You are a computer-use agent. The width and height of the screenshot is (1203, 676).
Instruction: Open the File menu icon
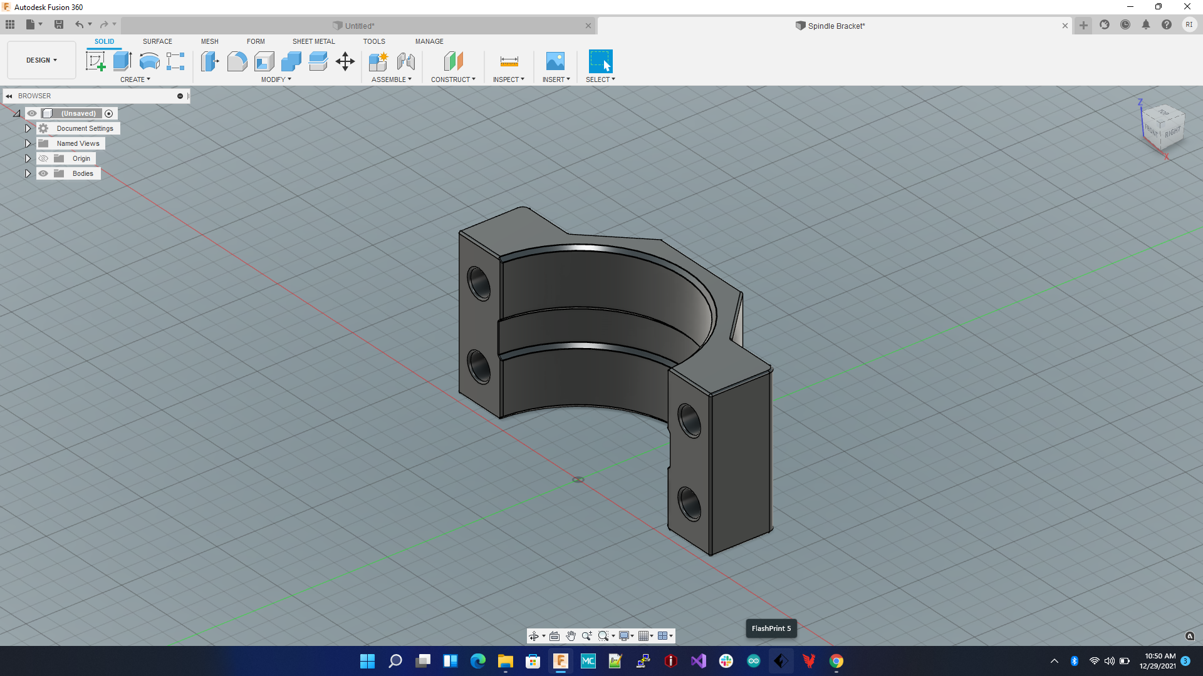coord(31,24)
